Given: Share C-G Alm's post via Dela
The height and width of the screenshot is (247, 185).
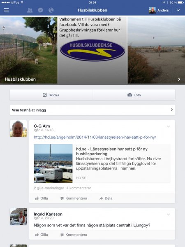Looking at the screenshot, I should point(106,198).
